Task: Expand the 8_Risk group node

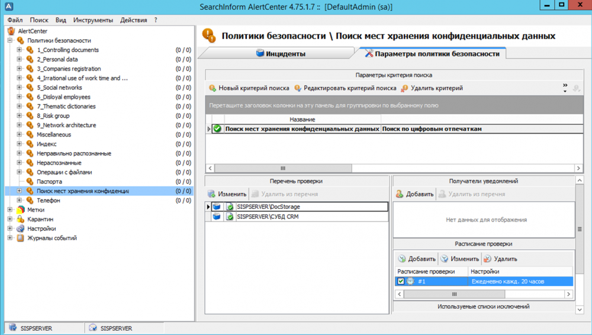Action: coord(20,115)
